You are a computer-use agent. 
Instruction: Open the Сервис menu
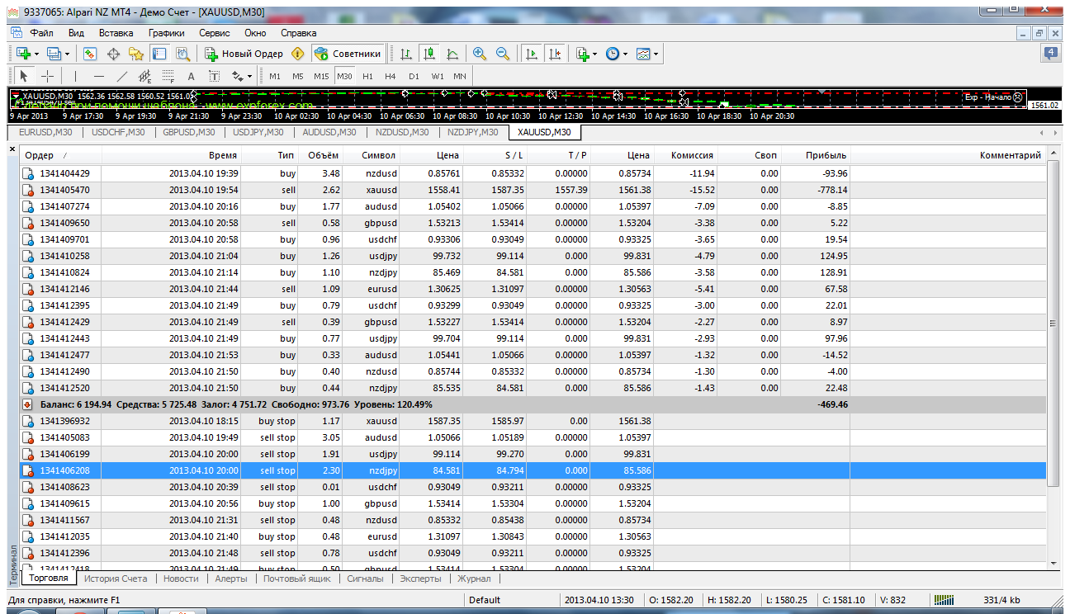[215, 33]
